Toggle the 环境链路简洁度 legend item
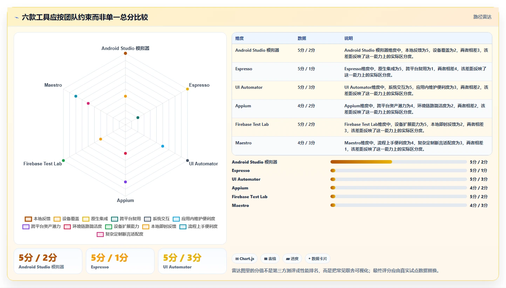 pos(83,226)
